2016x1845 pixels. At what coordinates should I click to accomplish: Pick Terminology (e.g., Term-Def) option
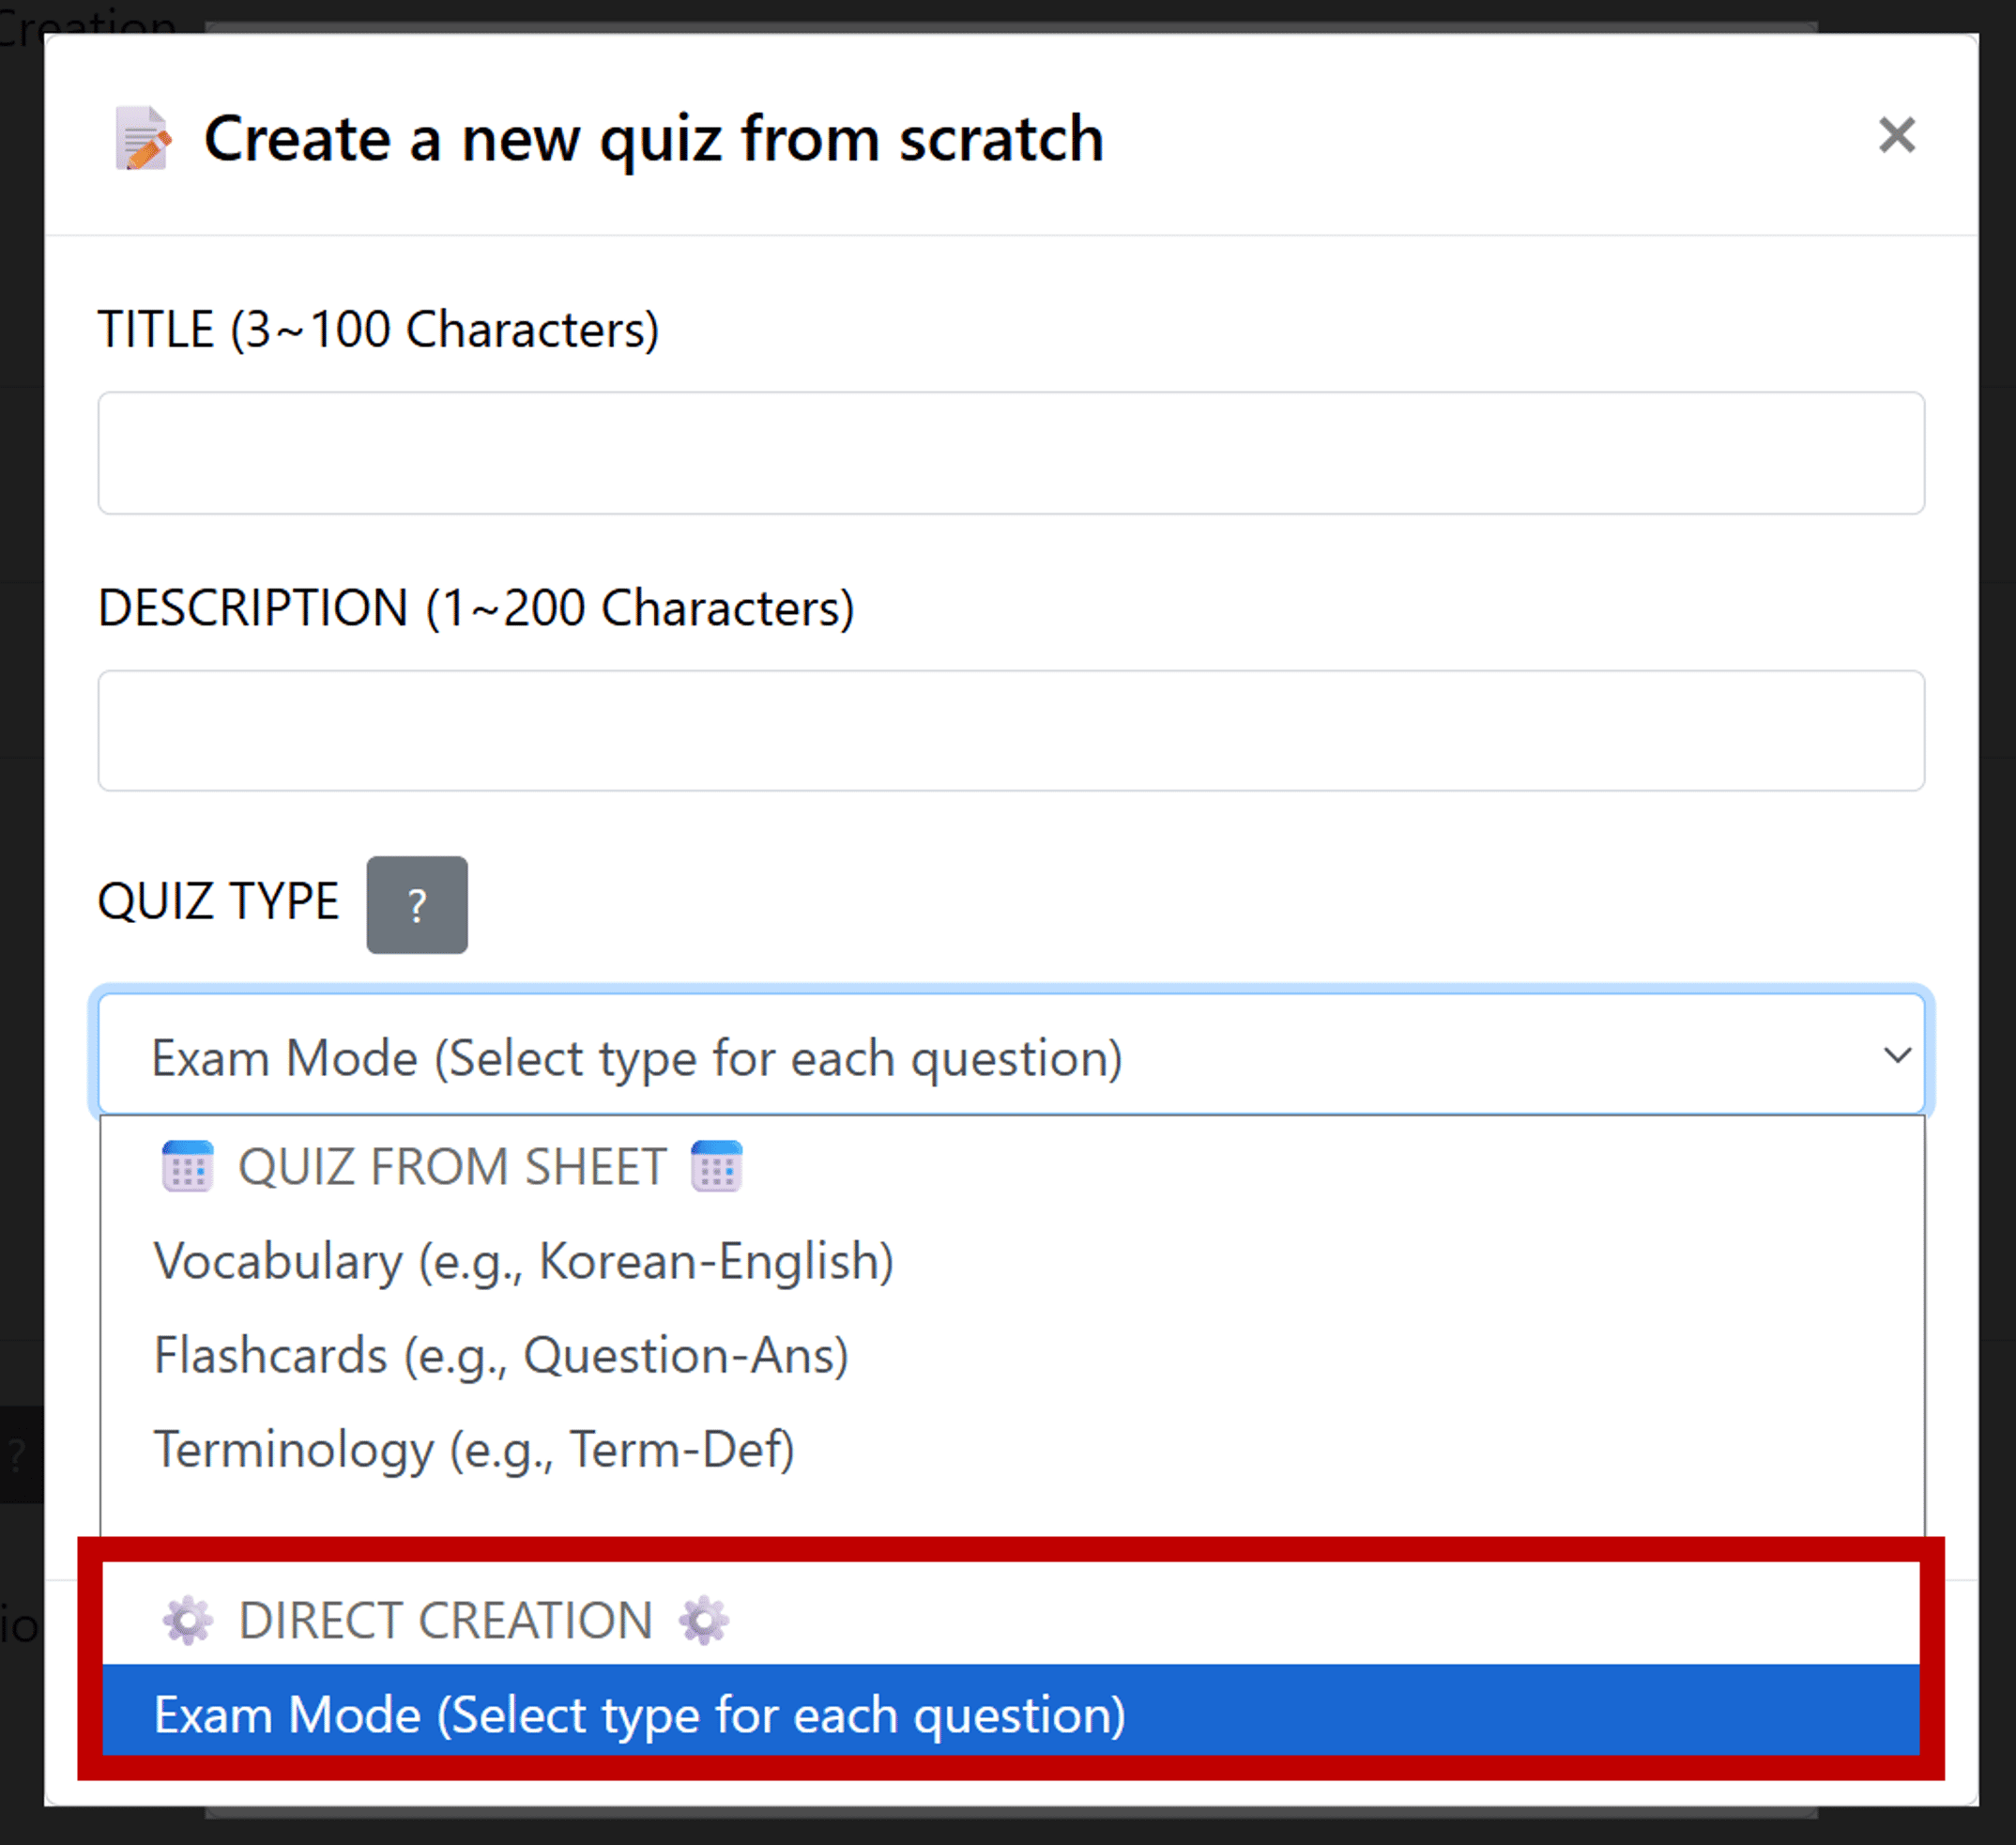coord(474,1450)
